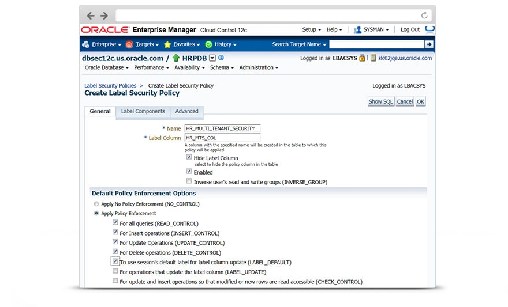
Task: Click the policy Name input field
Action: point(222,128)
